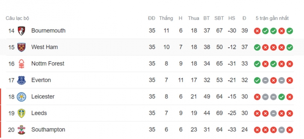304x139 pixels.
Task: Click the Leeds club crest
Action: (21, 113)
